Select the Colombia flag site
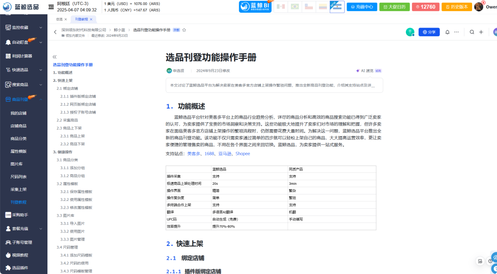Viewport: 497px width, 274px height. pos(323,6)
